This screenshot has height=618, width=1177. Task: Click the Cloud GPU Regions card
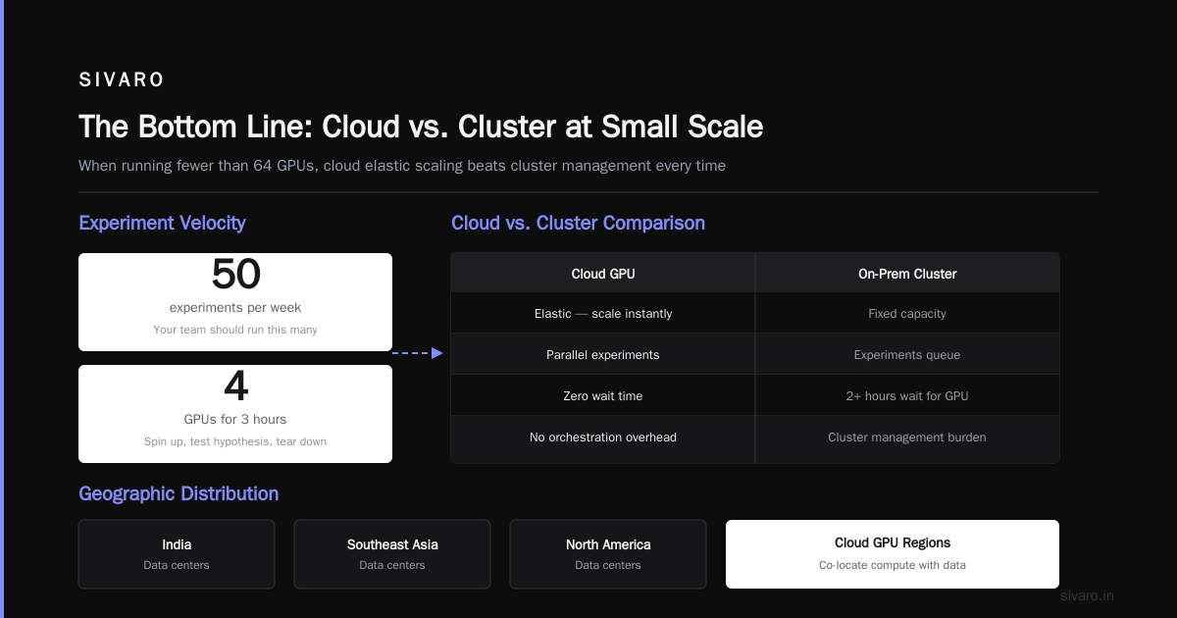coord(893,554)
